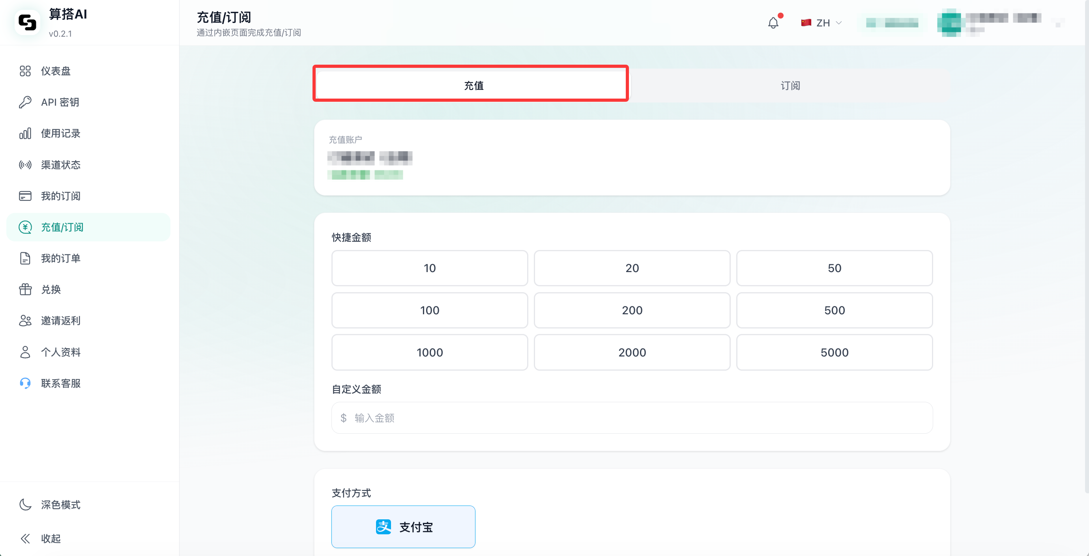Viewport: 1089px width, 556px height.
Task: Click the notification bell icon
Action: click(773, 23)
